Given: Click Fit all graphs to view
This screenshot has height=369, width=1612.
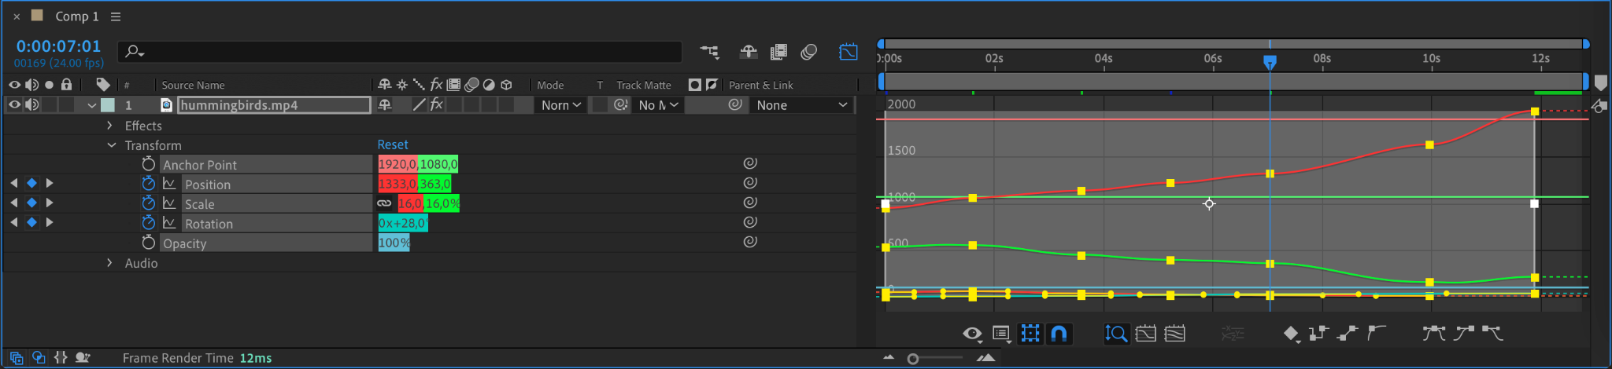Looking at the screenshot, I should (1175, 334).
